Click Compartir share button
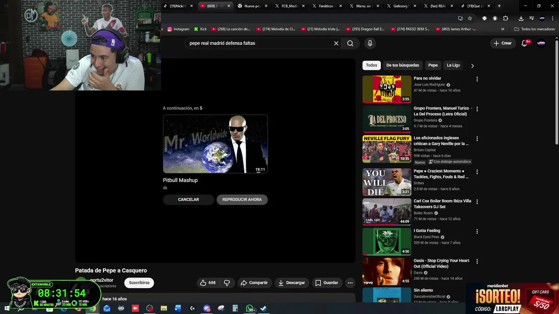The width and height of the screenshot is (559, 314). (x=254, y=283)
